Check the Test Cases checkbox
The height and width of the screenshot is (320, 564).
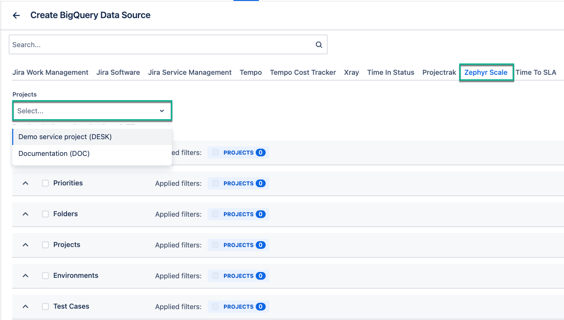click(45, 306)
